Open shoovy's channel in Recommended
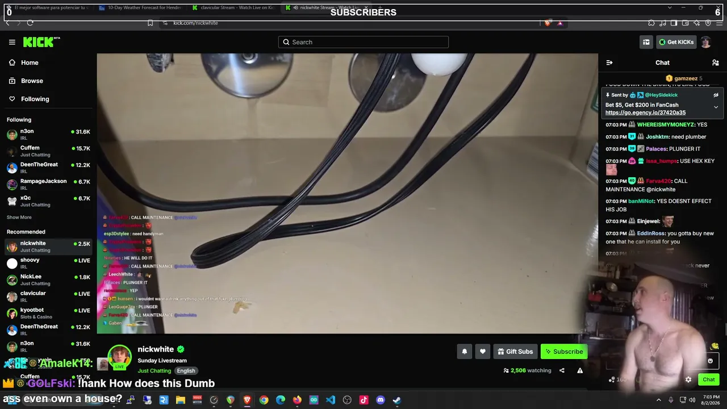The width and height of the screenshot is (727, 409). [x=48, y=263]
